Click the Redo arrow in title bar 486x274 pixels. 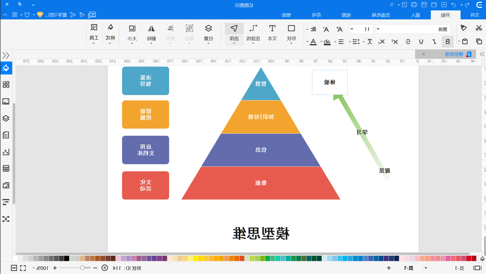(x=467, y=5)
